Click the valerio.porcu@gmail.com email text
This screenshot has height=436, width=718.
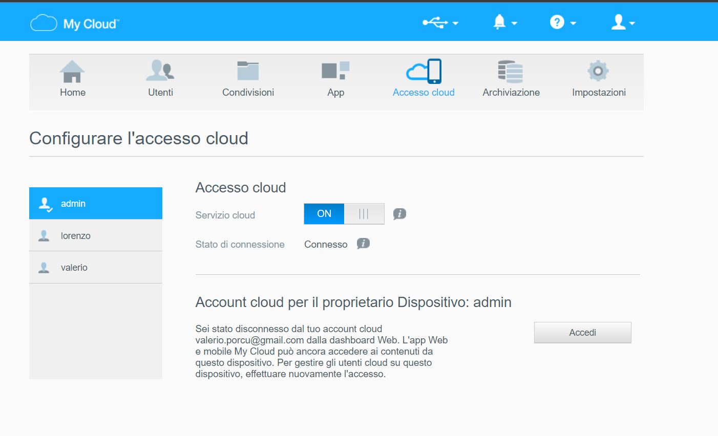[x=250, y=340]
